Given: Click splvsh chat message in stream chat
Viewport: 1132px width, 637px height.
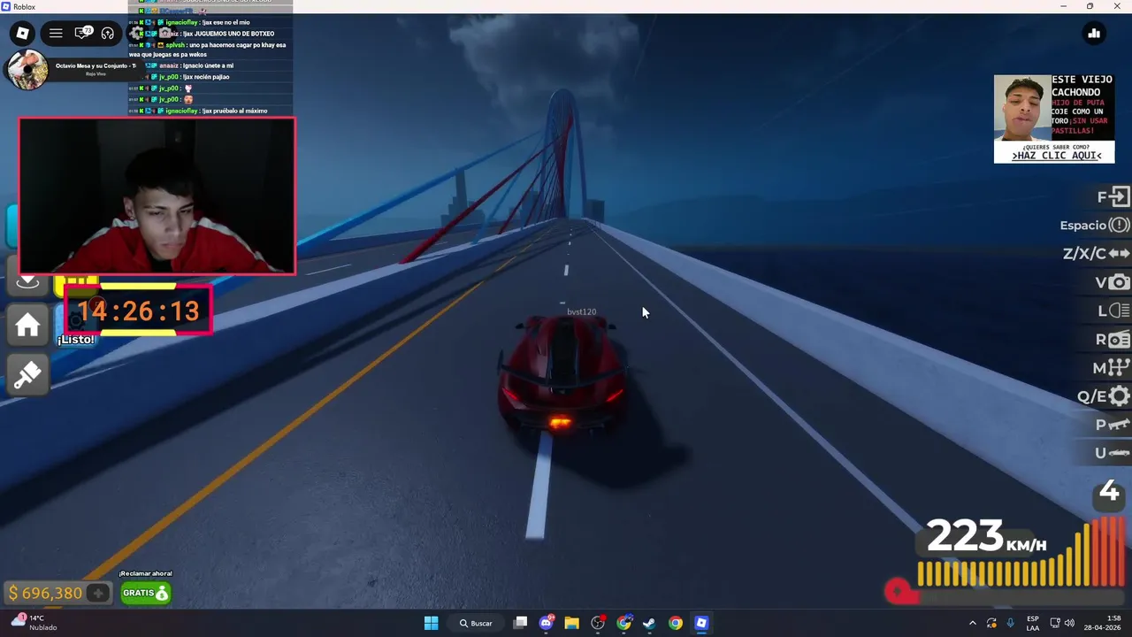Looking at the screenshot, I should [x=209, y=50].
